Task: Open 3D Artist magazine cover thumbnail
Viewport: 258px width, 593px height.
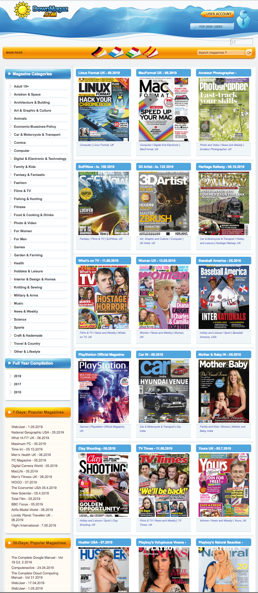Action: click(x=164, y=203)
